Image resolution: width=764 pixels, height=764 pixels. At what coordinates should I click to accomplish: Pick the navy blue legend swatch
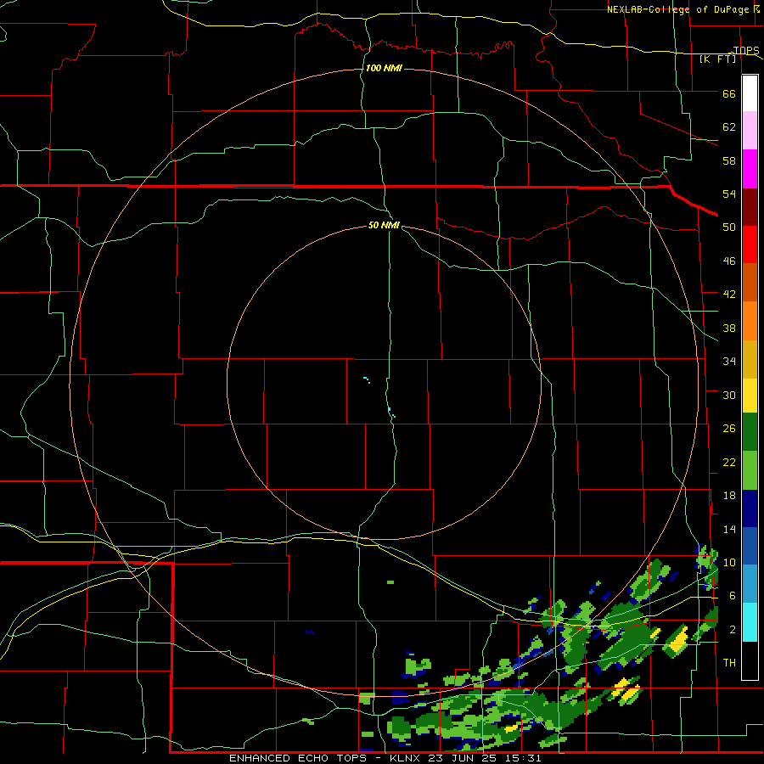tap(750, 508)
